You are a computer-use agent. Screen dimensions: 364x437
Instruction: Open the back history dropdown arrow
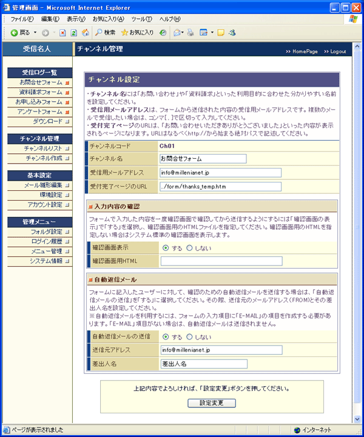[x=35, y=33]
